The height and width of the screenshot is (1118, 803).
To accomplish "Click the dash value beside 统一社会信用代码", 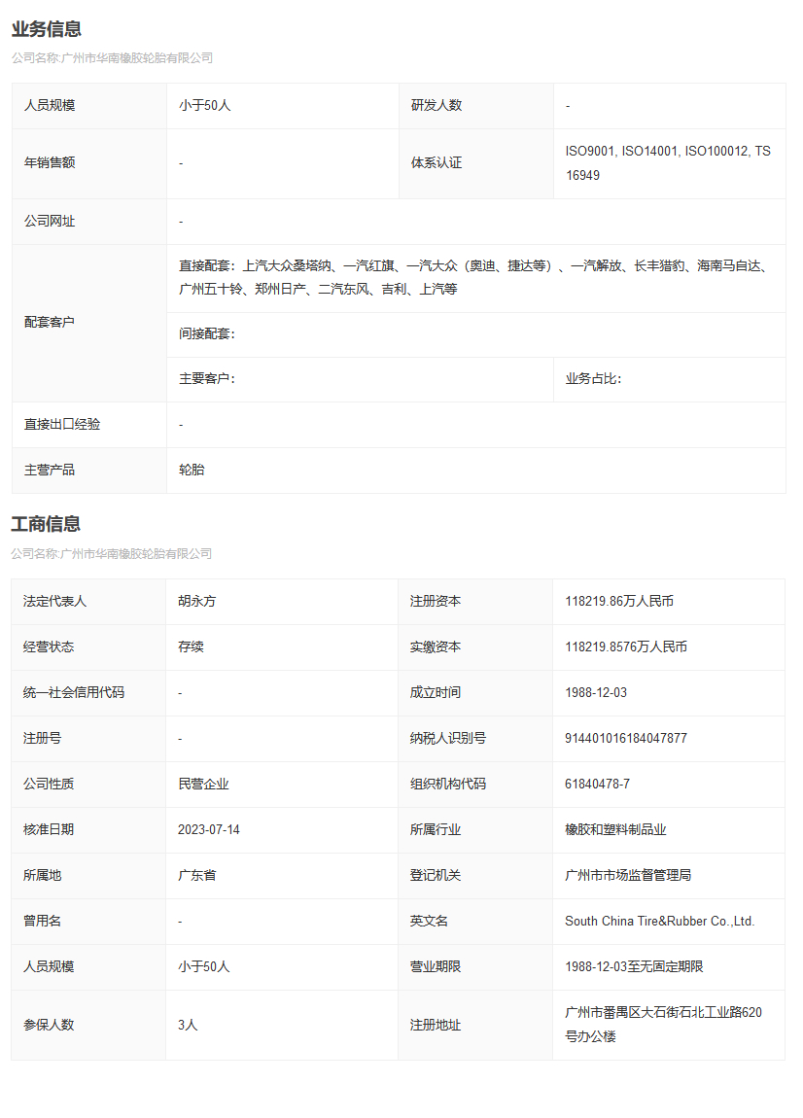I will pyautogui.click(x=181, y=694).
